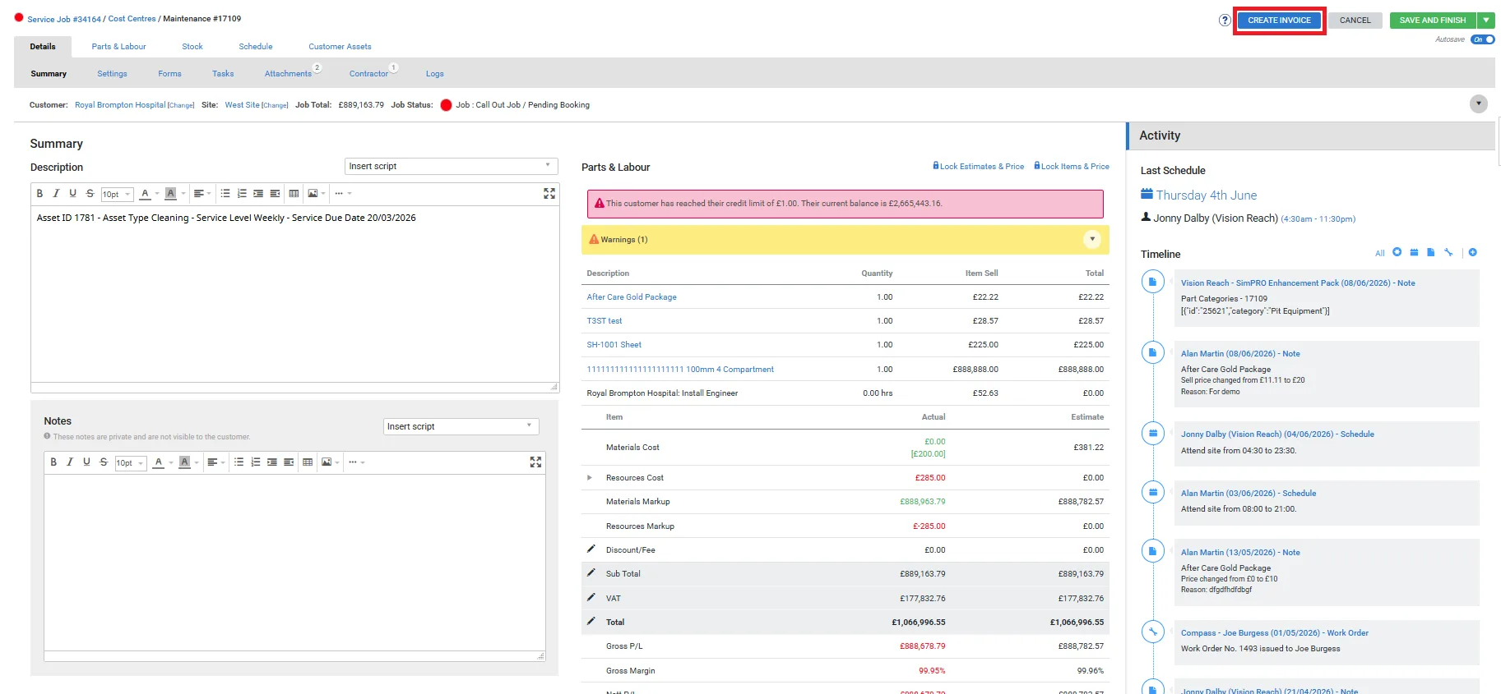
Task: Toggle bold in Description editor toolbar
Action: (39, 194)
